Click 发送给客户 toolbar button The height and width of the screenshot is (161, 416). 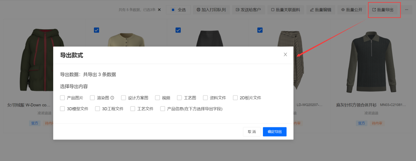click(x=248, y=10)
